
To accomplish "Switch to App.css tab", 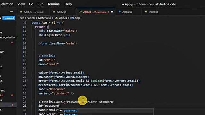I will (x=128, y=12).
